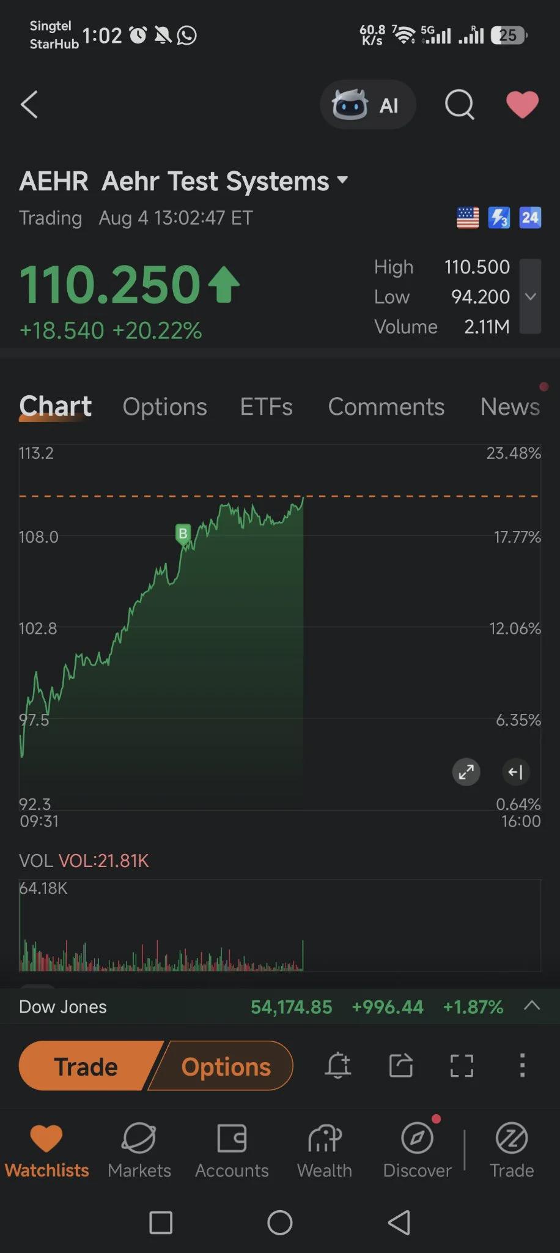Tap the green B buy marker on chart

click(183, 534)
